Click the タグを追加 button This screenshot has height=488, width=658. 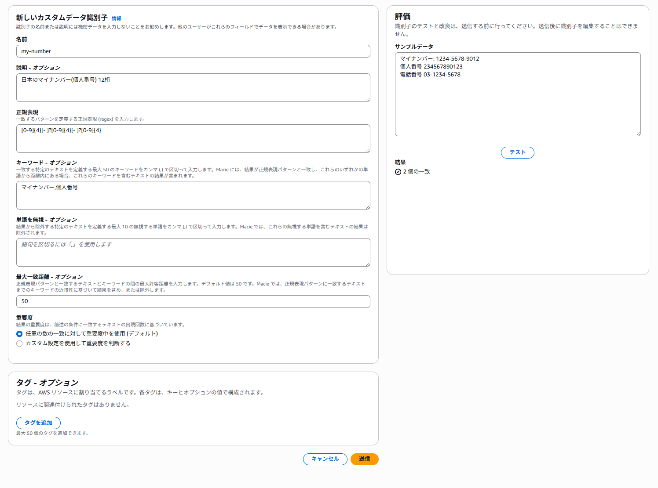point(38,423)
